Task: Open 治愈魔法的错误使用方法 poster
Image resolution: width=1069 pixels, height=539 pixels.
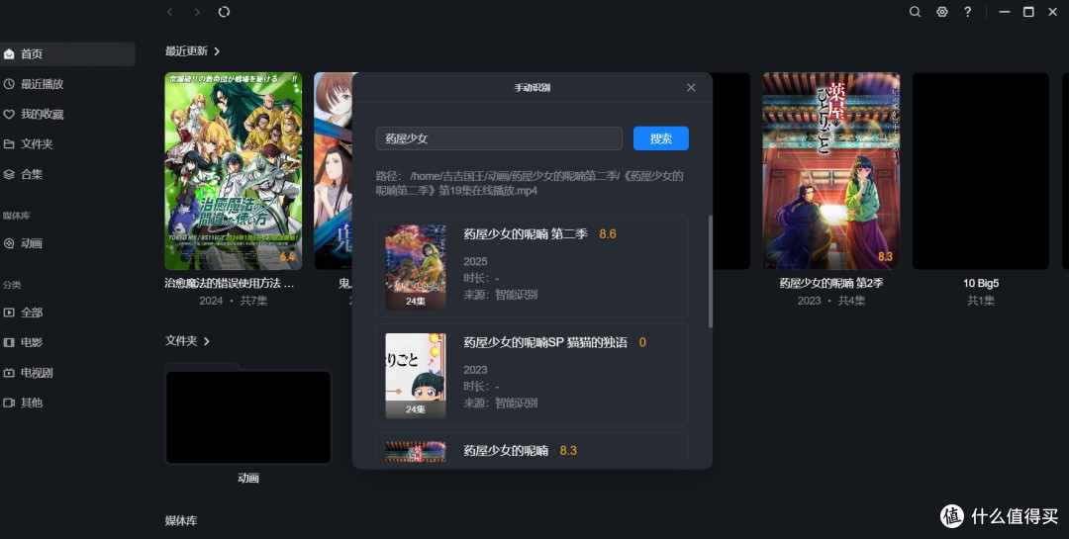Action: point(234,171)
